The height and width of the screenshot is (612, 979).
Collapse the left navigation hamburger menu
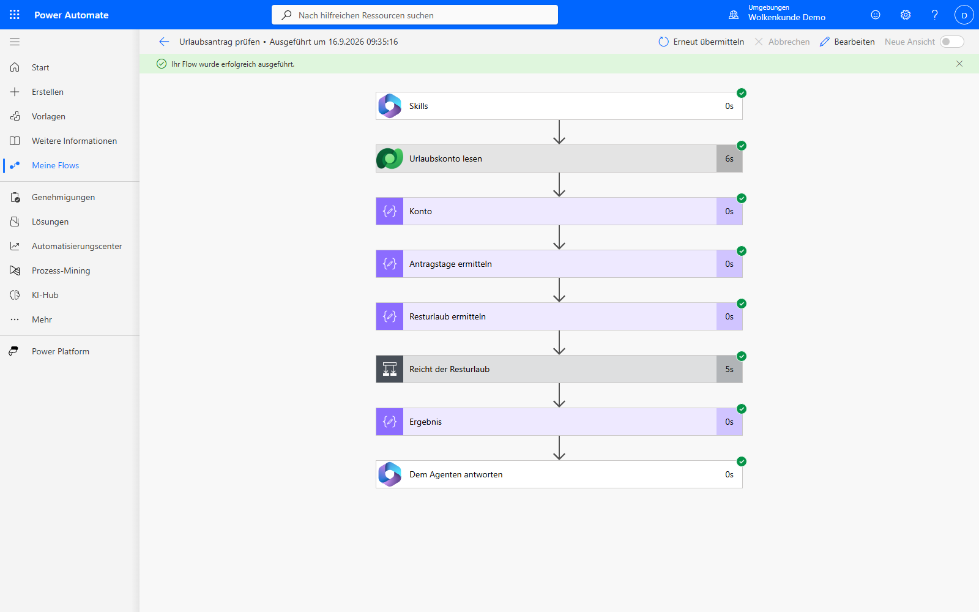tap(15, 42)
